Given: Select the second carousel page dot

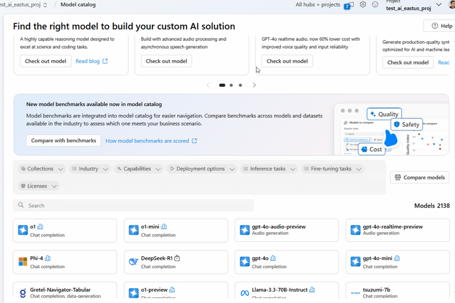Looking at the screenshot, I should click(231, 85).
